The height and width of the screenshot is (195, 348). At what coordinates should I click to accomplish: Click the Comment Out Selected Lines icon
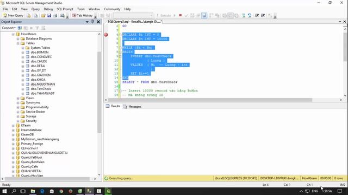(244, 16)
